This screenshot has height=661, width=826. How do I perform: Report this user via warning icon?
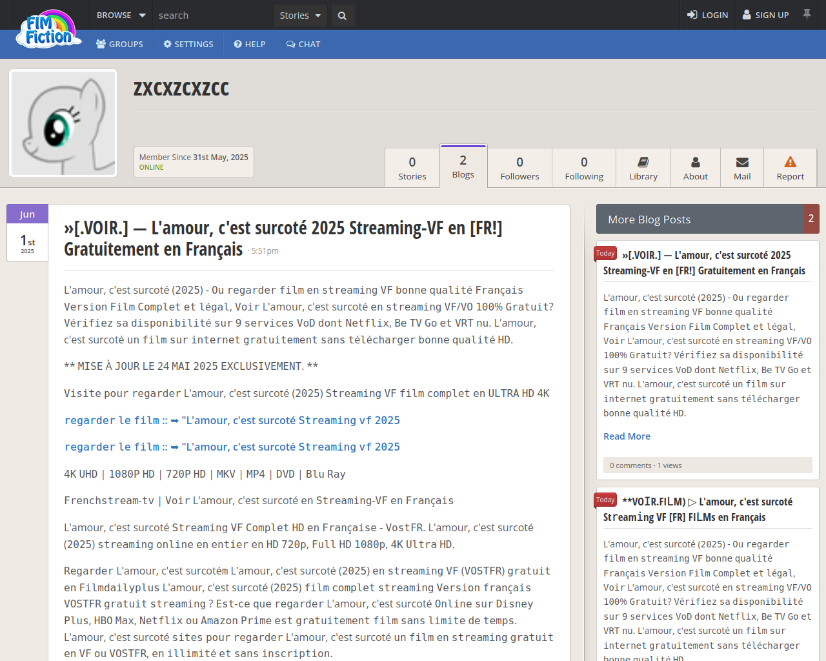[x=791, y=168]
